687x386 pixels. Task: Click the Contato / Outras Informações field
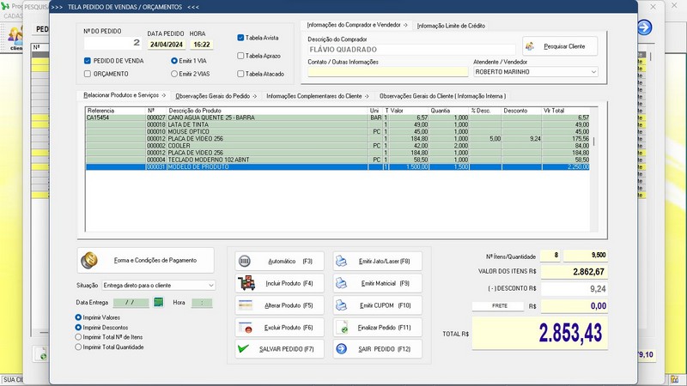point(387,73)
